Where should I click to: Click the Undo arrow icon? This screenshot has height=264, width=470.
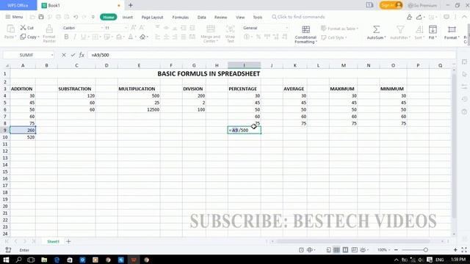click(76, 17)
